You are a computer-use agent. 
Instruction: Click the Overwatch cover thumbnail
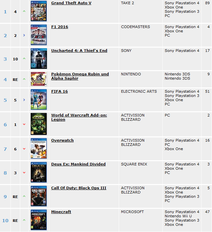pos(38,148)
